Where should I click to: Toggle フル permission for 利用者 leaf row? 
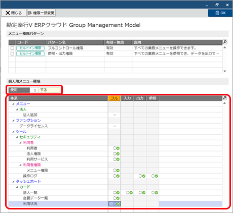click(116, 148)
